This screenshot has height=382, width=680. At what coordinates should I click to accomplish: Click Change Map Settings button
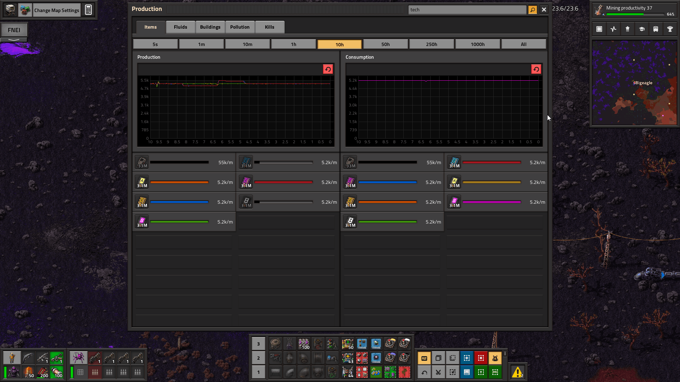tap(57, 10)
